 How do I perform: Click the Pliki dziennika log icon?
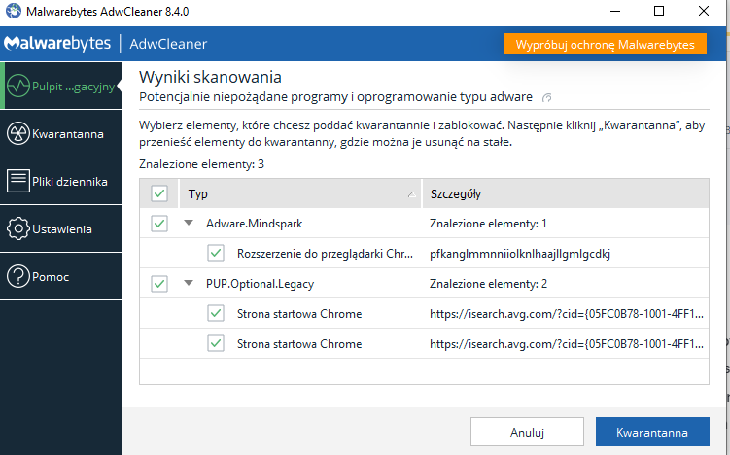[18, 181]
